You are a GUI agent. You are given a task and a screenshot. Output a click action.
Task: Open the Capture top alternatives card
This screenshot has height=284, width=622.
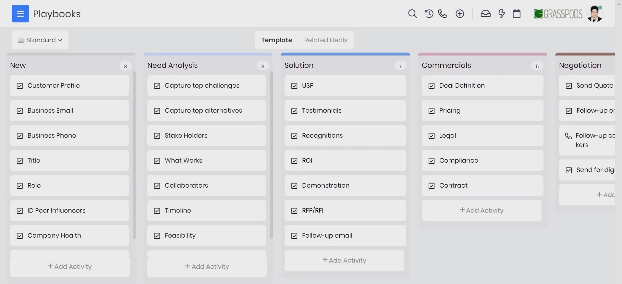(207, 111)
